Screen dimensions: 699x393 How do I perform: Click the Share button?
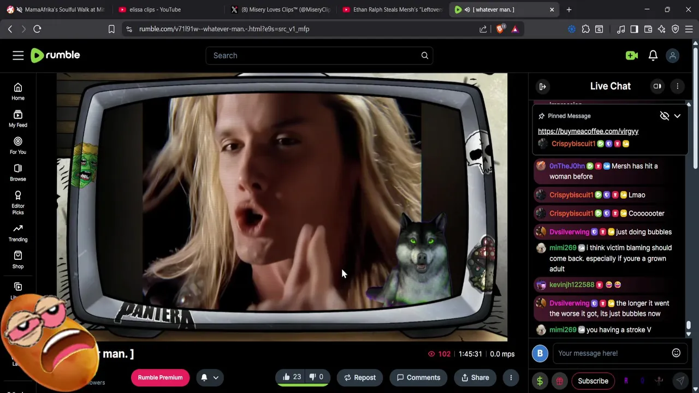[x=475, y=378]
